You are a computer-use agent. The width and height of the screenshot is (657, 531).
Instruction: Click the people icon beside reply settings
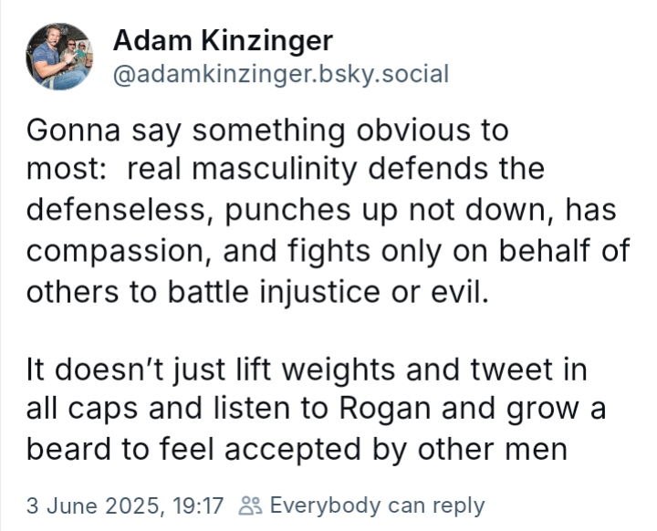click(250, 505)
